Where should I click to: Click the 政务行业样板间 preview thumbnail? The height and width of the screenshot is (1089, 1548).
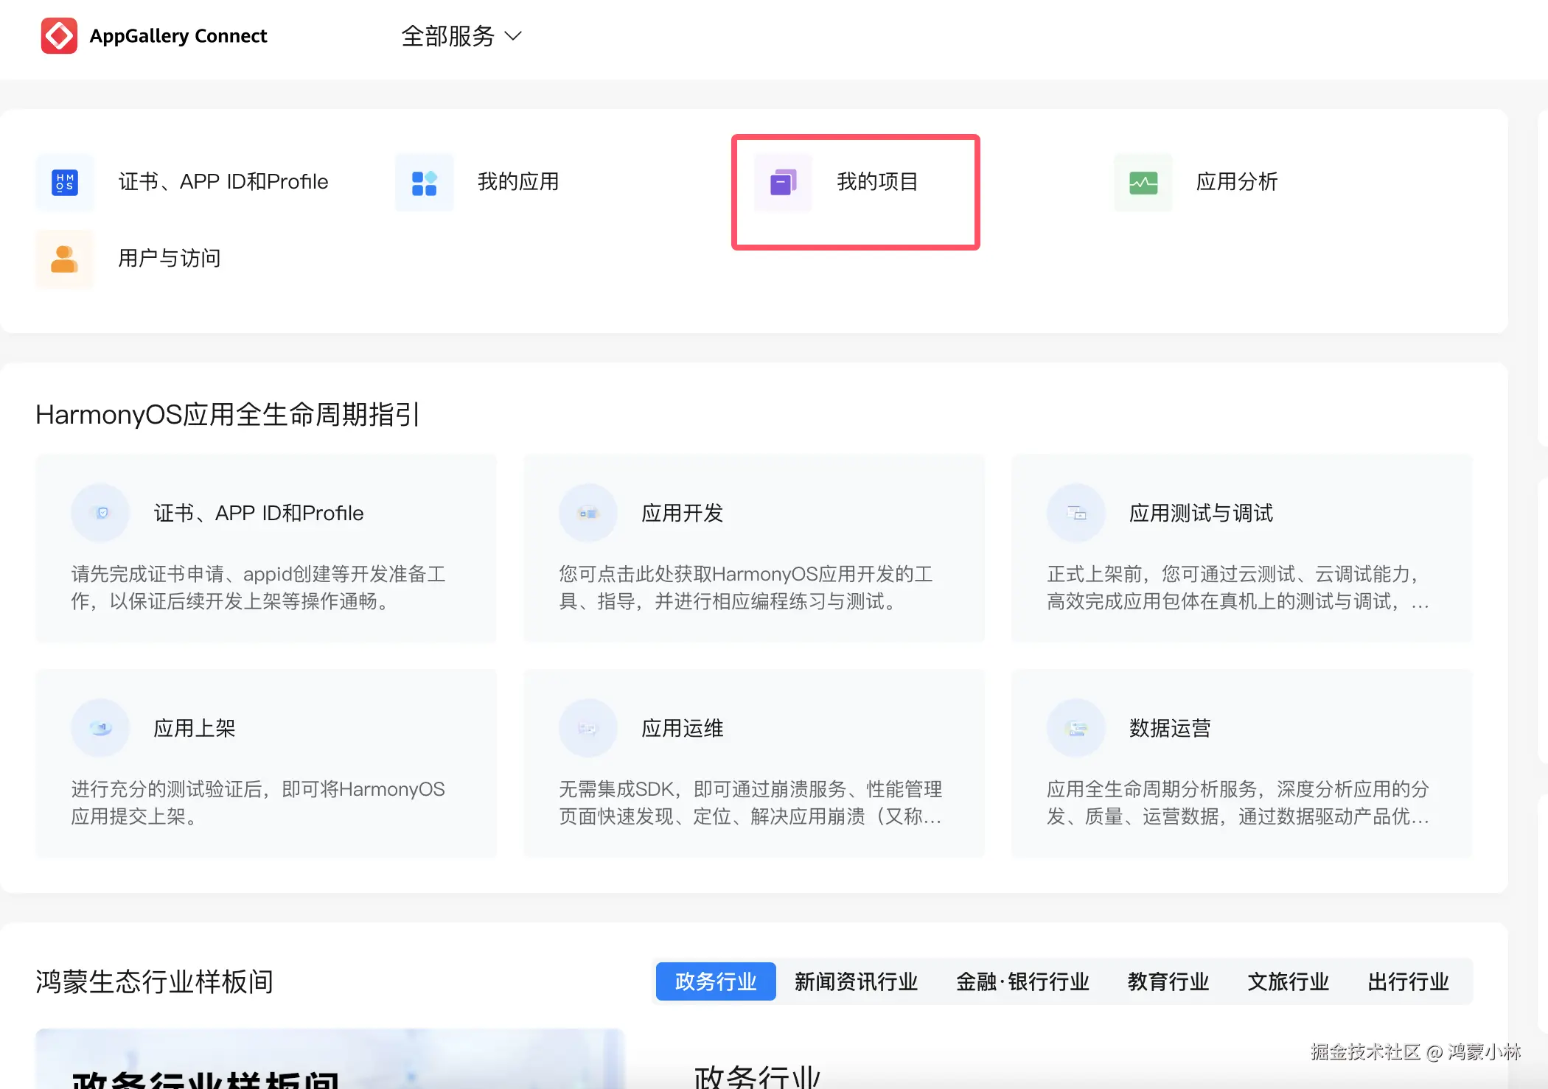(x=330, y=1059)
